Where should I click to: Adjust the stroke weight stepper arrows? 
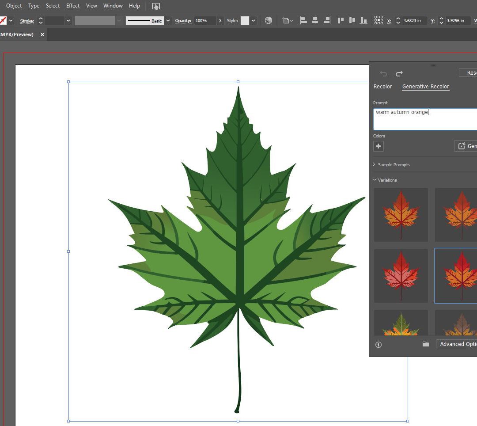point(41,21)
